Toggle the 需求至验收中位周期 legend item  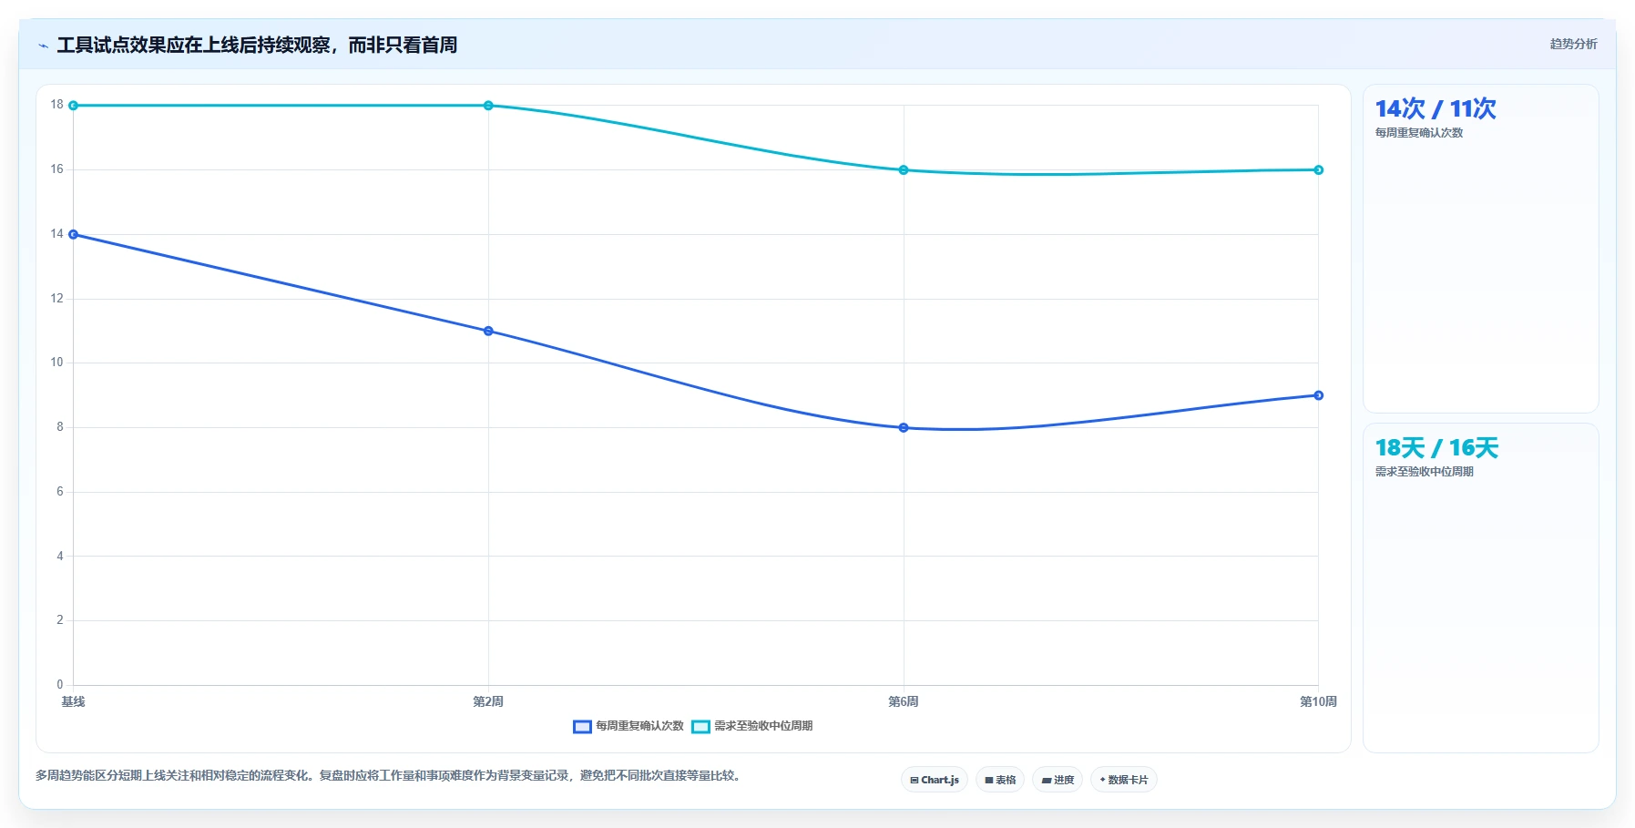pyautogui.click(x=752, y=726)
